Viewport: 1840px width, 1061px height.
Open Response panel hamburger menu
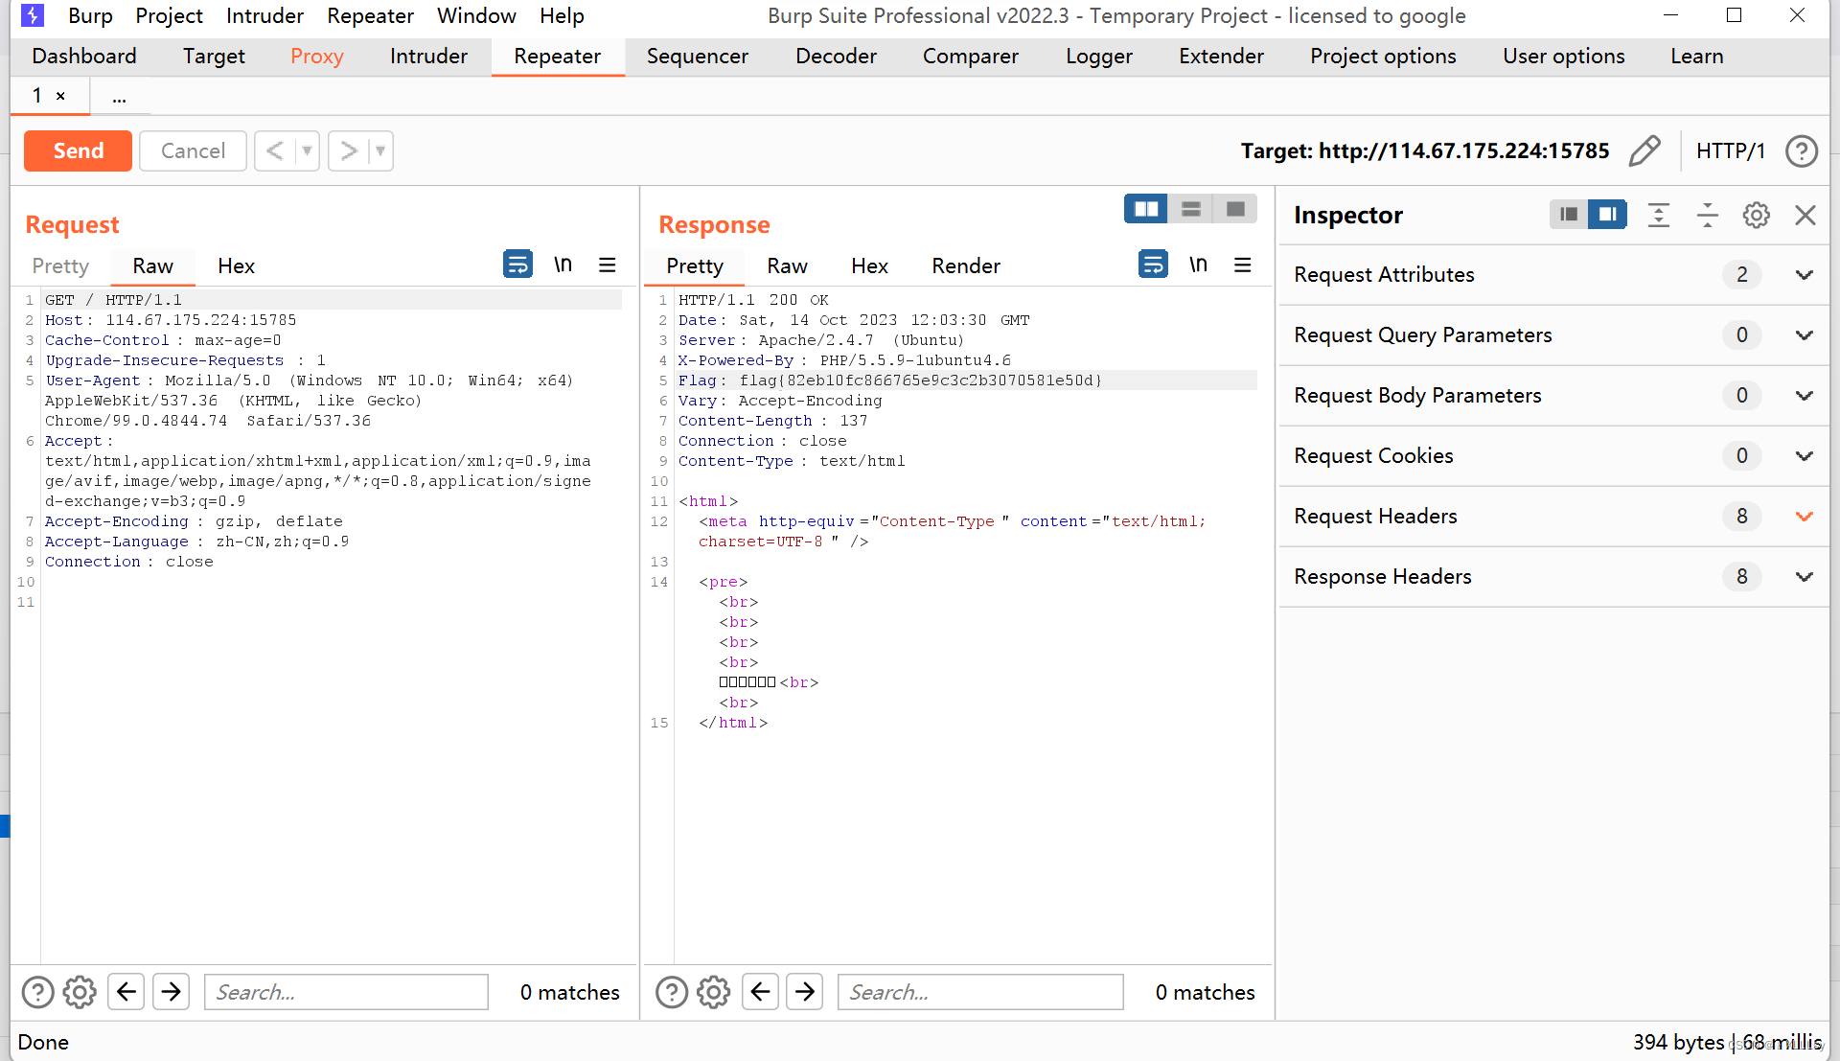pos(1243,264)
